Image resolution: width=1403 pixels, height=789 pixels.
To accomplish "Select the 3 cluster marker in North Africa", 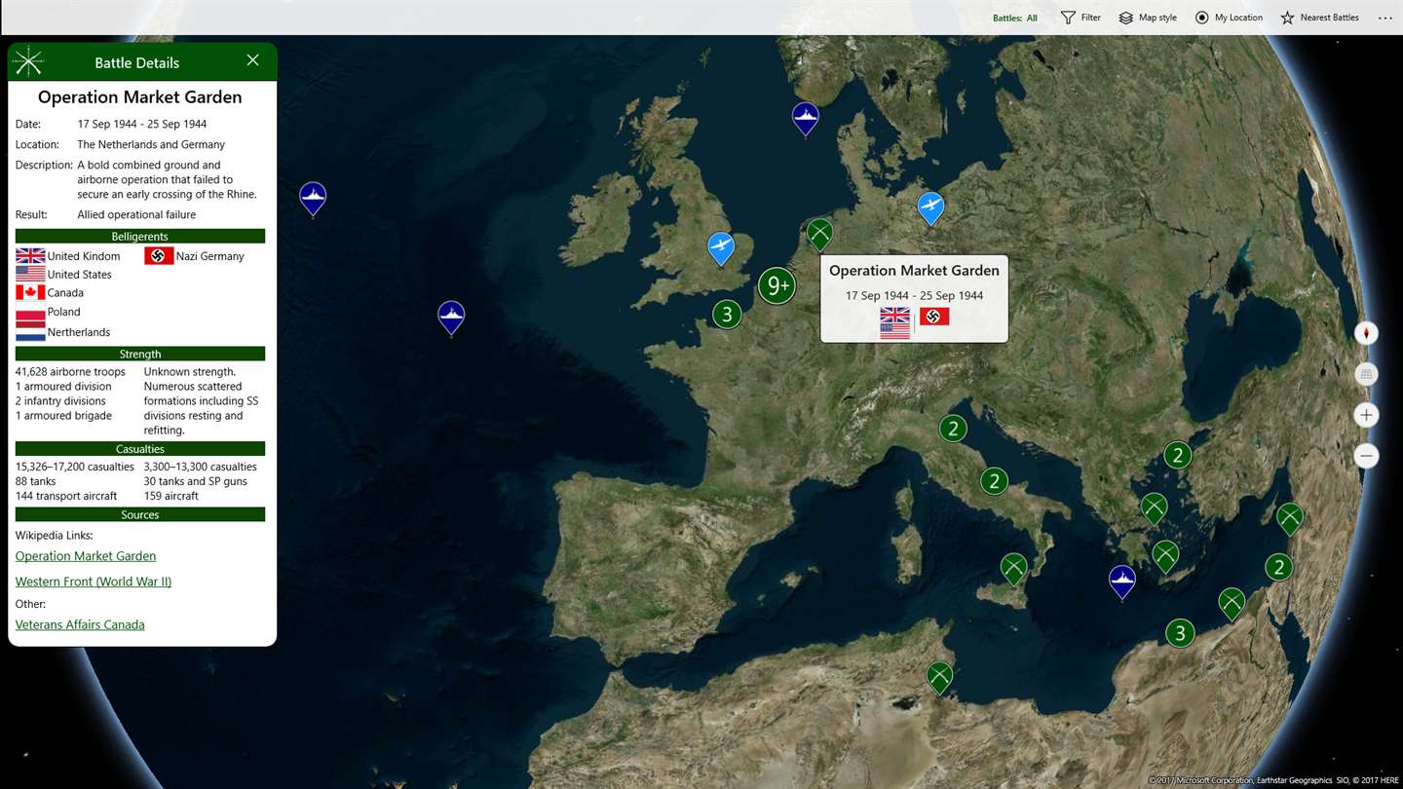I will pos(1180,633).
